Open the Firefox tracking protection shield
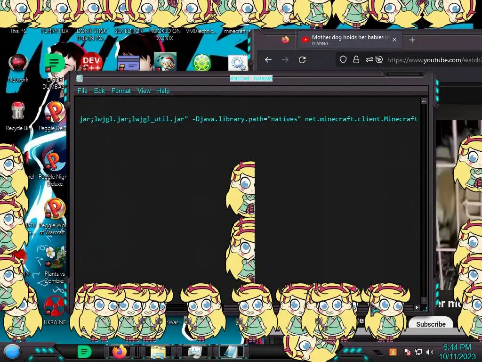Screen dimensions: 482x362 [343, 59]
